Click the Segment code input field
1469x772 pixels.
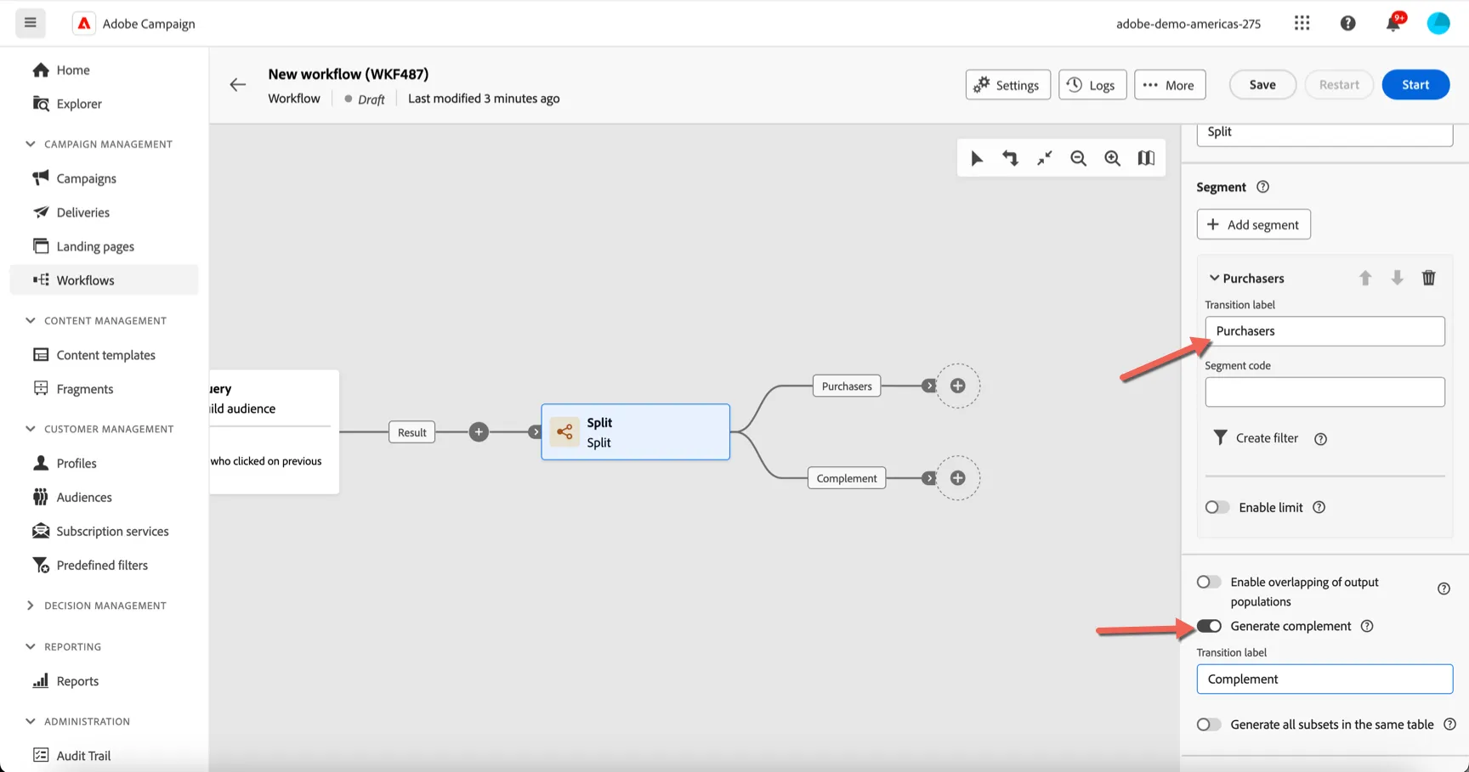tap(1324, 392)
